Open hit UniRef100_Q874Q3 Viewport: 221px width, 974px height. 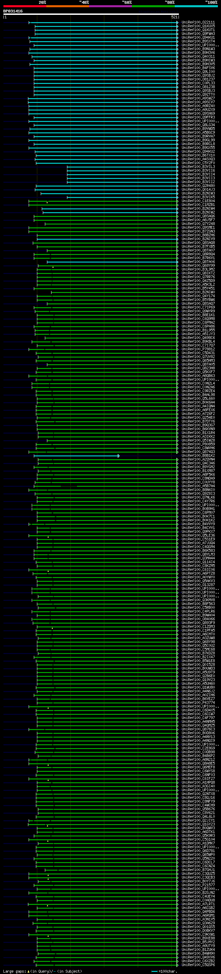[198, 452]
